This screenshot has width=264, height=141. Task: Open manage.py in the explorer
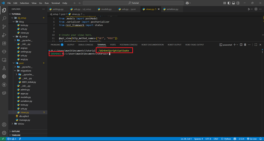coord(24,120)
